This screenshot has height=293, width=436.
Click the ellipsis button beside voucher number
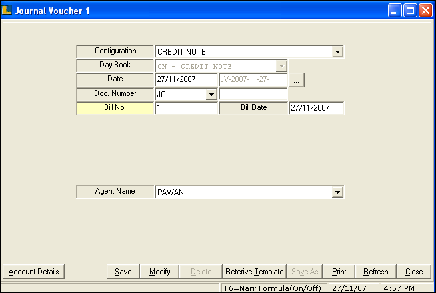[297, 80]
